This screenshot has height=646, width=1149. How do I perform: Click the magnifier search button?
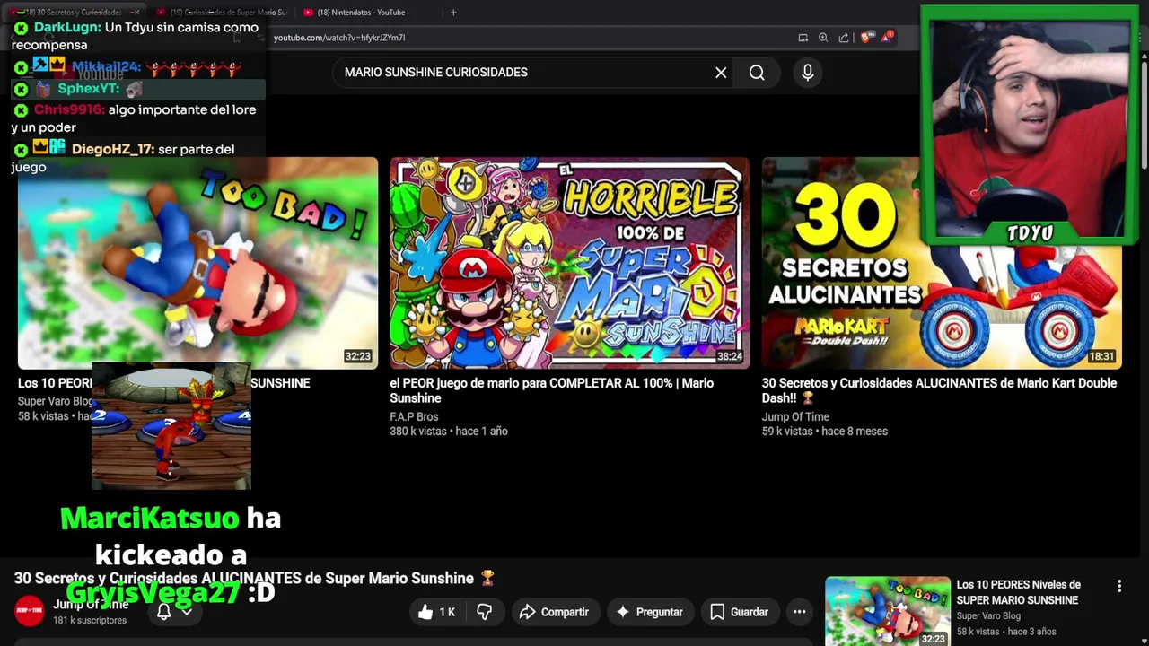tap(757, 73)
